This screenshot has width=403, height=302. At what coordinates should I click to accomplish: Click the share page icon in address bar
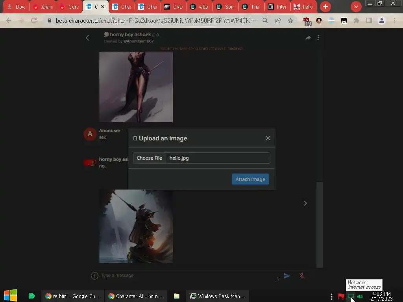pyautogui.click(x=278, y=20)
